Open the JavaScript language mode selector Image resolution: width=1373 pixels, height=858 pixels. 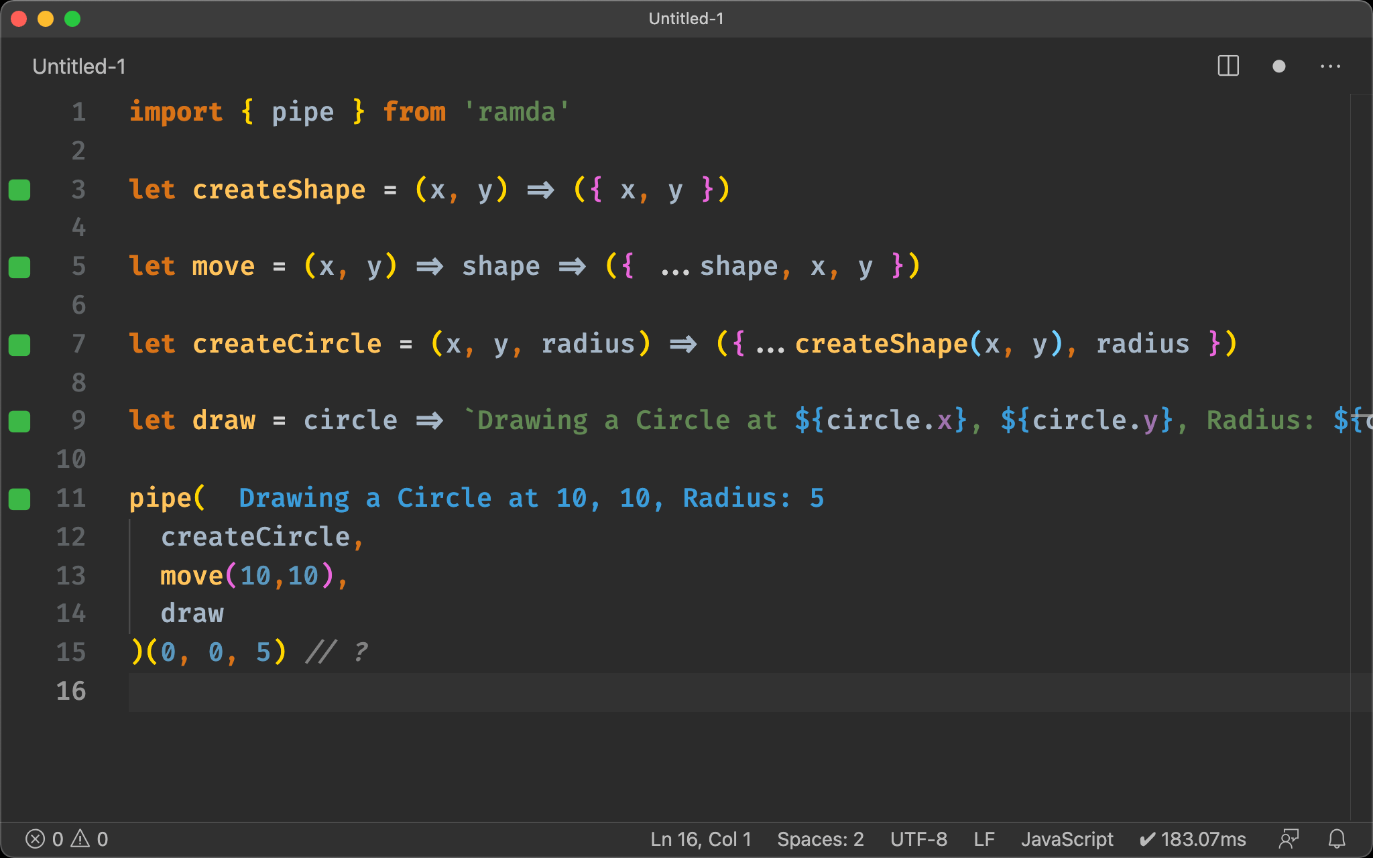pos(1067,839)
